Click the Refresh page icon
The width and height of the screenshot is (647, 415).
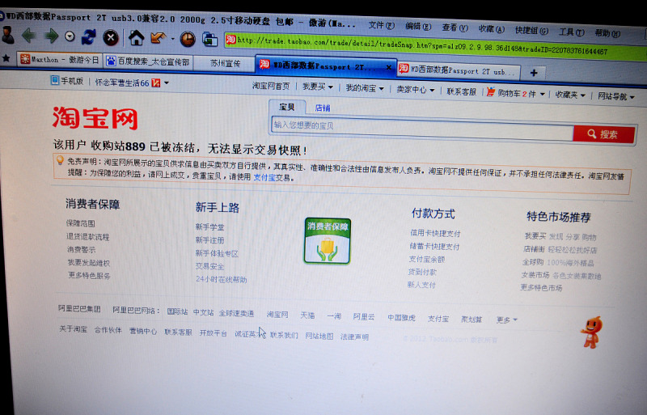(x=89, y=37)
